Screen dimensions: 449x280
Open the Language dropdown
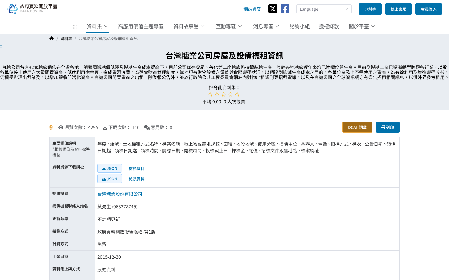click(324, 9)
